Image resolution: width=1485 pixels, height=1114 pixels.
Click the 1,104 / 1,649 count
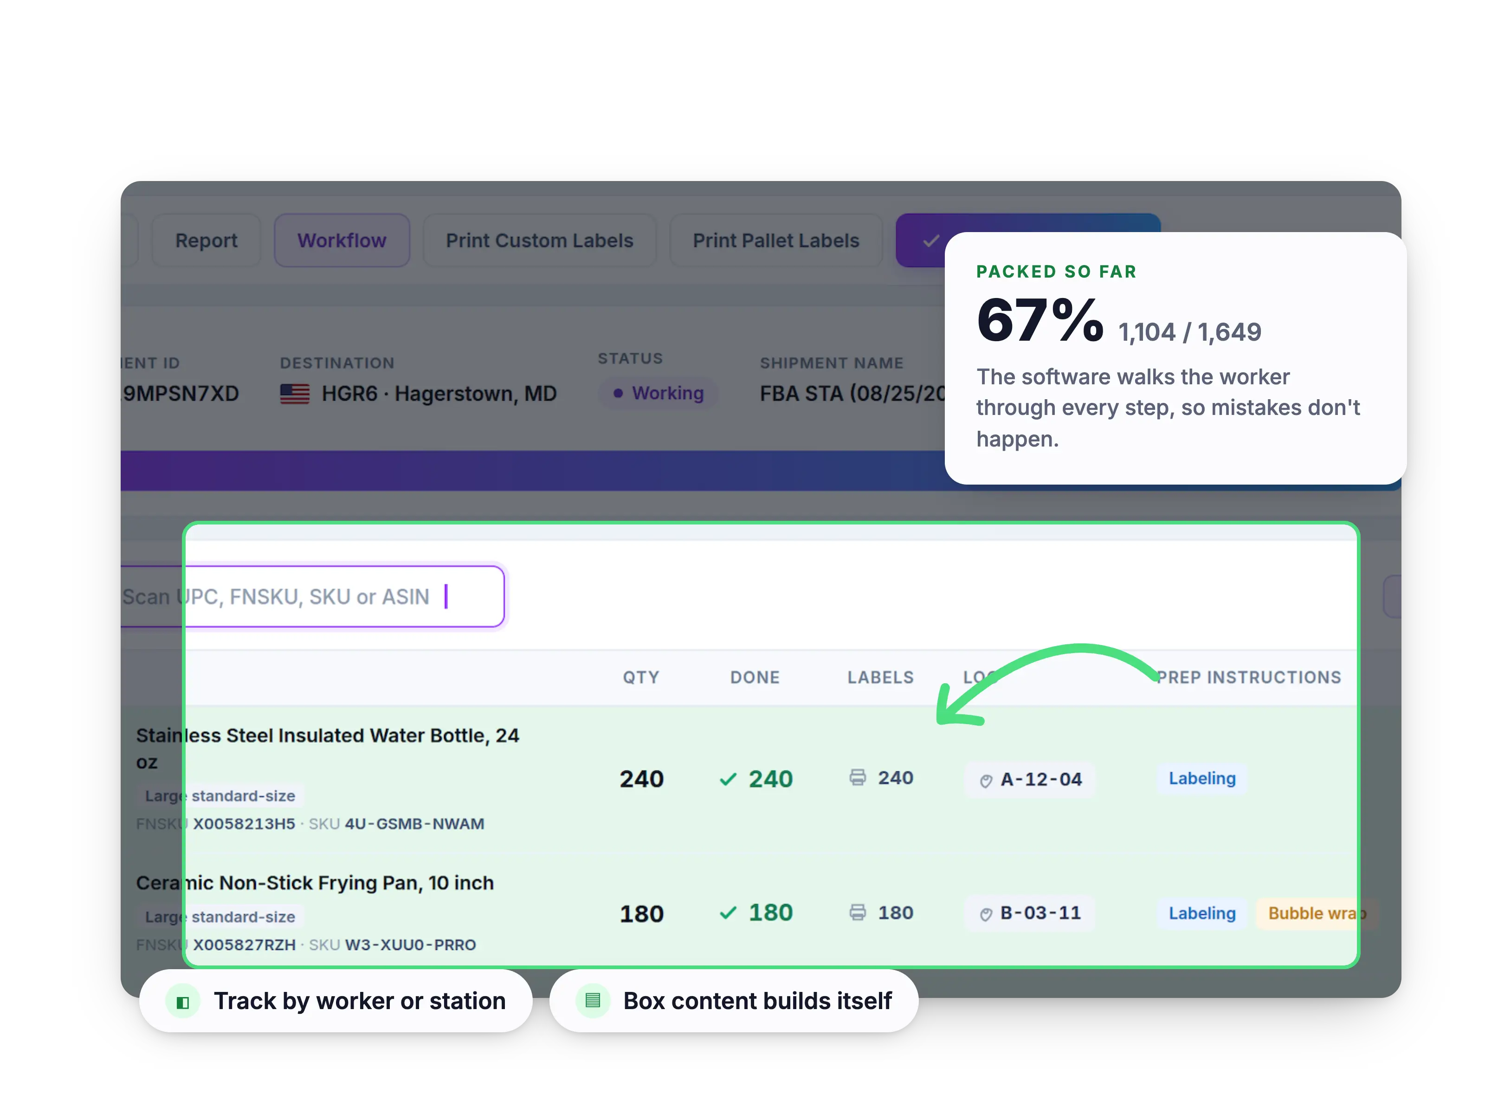[1189, 332]
